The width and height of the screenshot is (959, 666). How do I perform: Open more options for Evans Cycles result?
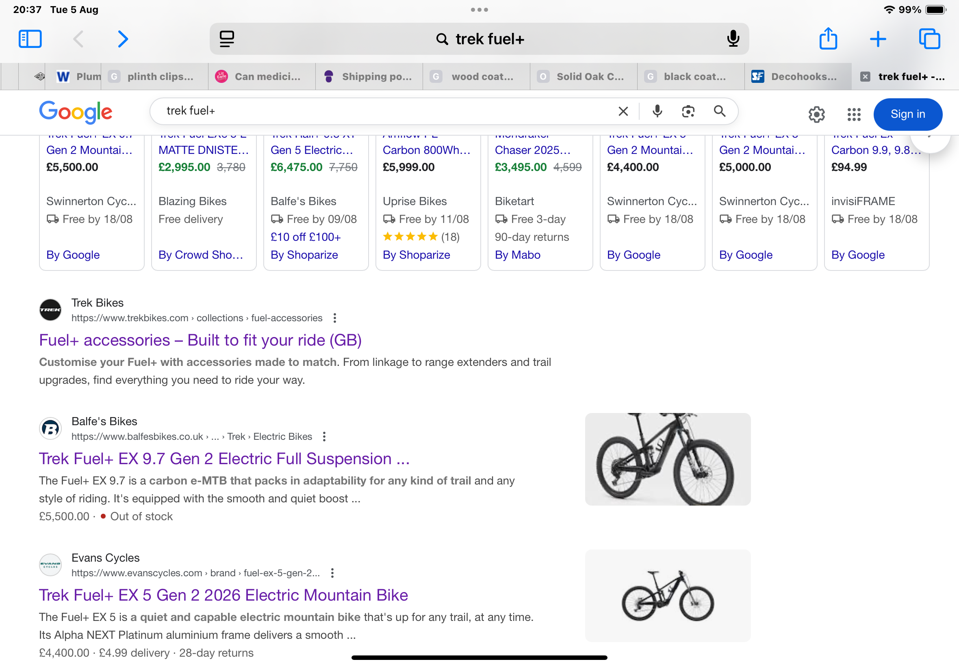coord(332,573)
